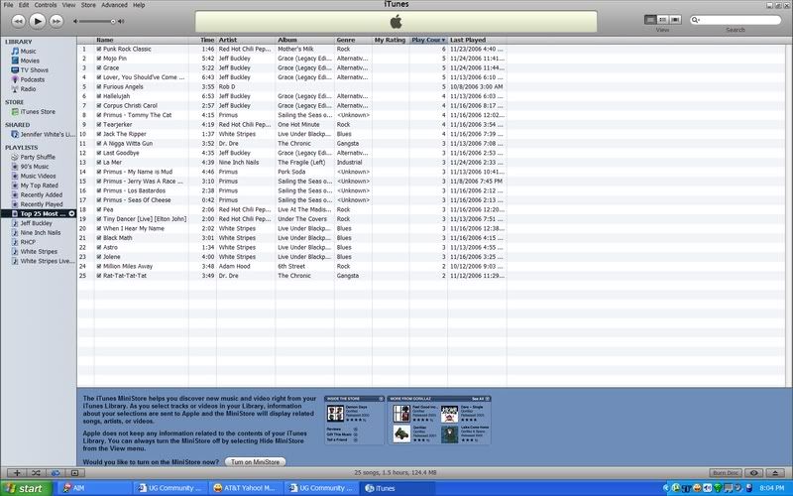The width and height of the screenshot is (793, 496).
Task: Sort by the Last Played column header
Action: tap(477, 40)
